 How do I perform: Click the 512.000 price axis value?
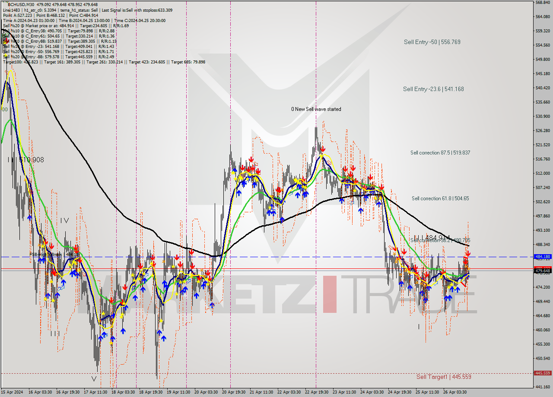click(542, 173)
